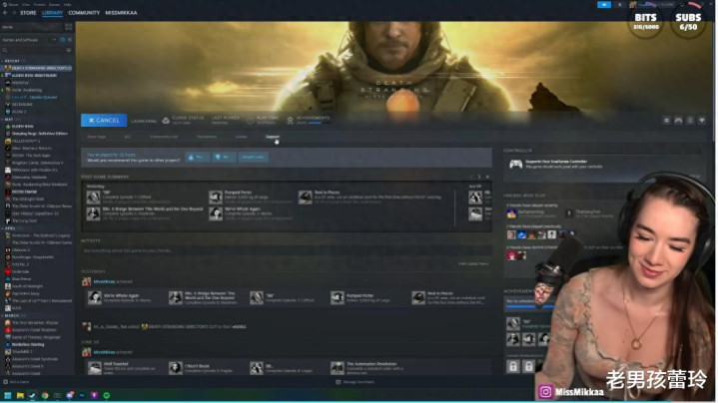Select Death Stranding Director's Cut in library
Viewport: 718px width, 403px height.
click(x=38, y=68)
